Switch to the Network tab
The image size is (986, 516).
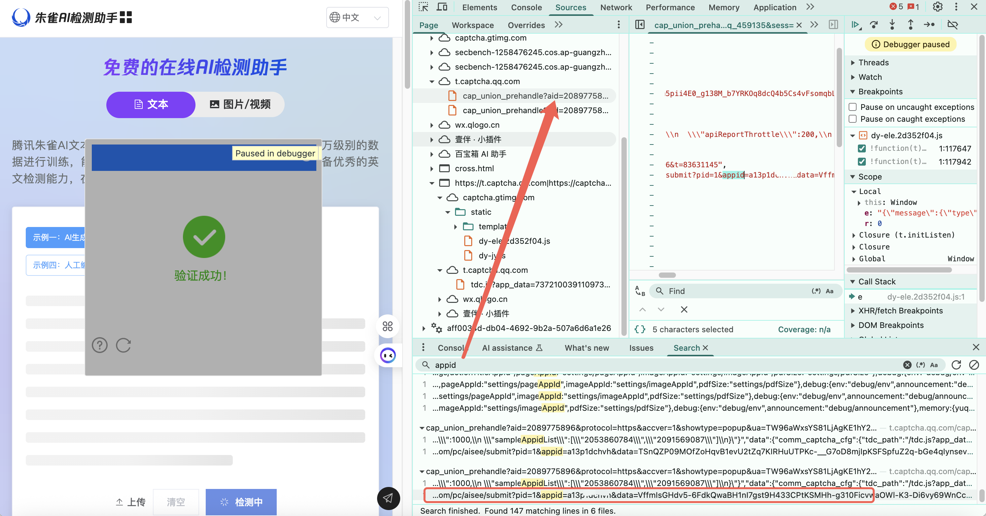click(616, 7)
